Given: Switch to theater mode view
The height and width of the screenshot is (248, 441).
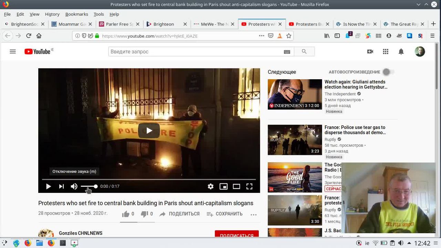Looking at the screenshot, I should coord(236,186).
